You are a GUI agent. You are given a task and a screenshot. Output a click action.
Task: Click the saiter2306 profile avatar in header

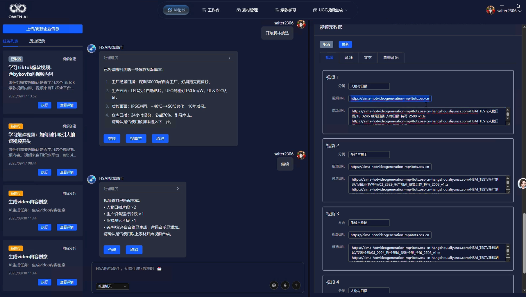[491, 10]
